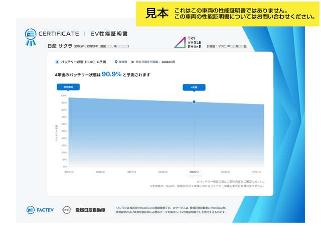
Task: Click the 日産 サクラ vehicle name
Action: tap(60, 46)
